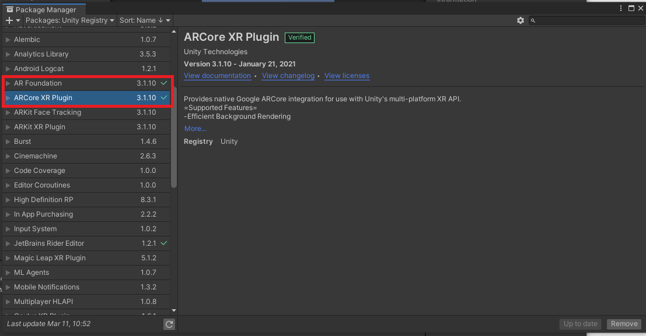Expand the AR Foundation package arrow
Screen dimensions: 646x336
[8, 83]
